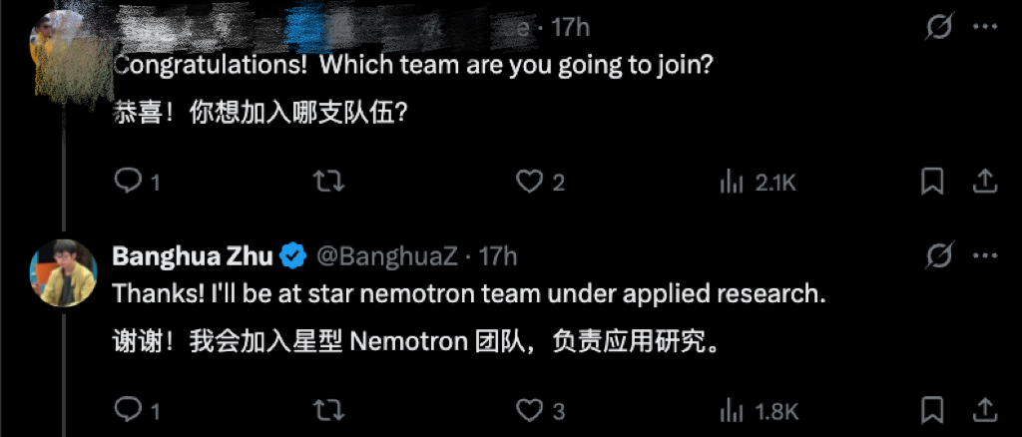This screenshot has width=1022, height=437.
Task: Open Grok icon on Banghua's tweet
Action: click(939, 256)
